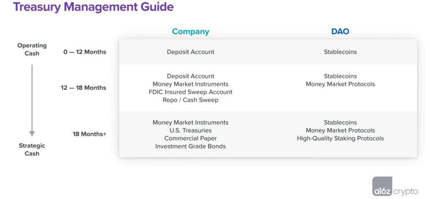Select the 18 Months+ row label

(x=89, y=134)
